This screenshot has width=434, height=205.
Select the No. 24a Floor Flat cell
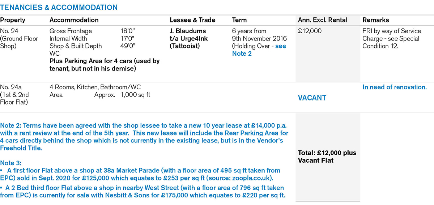(16, 95)
